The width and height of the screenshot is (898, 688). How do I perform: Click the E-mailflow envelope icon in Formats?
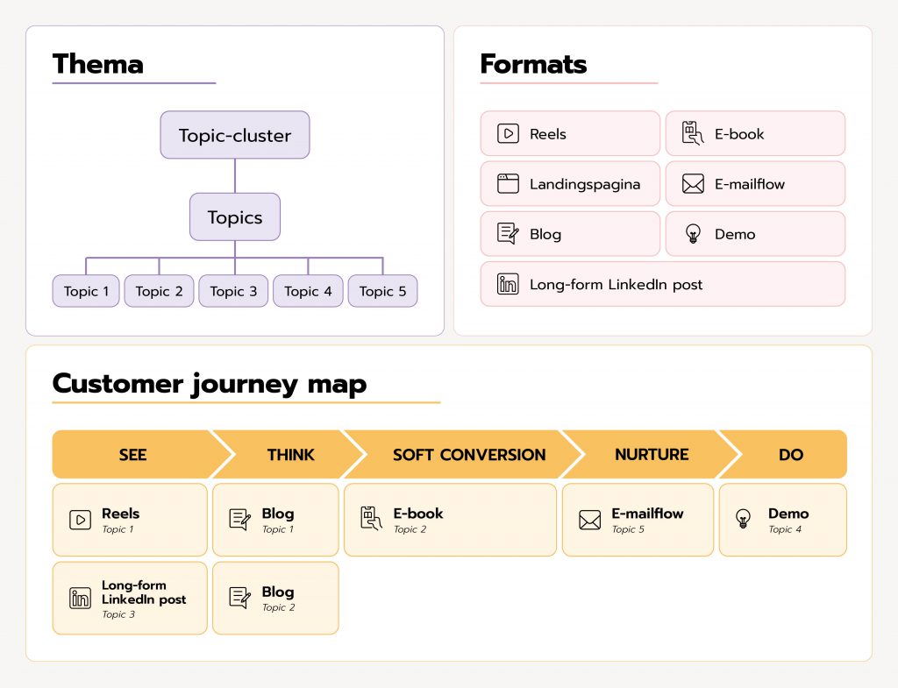click(x=693, y=184)
